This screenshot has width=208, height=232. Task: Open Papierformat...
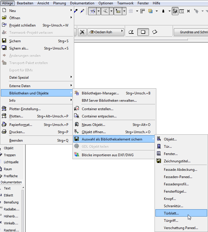(x=37, y=125)
